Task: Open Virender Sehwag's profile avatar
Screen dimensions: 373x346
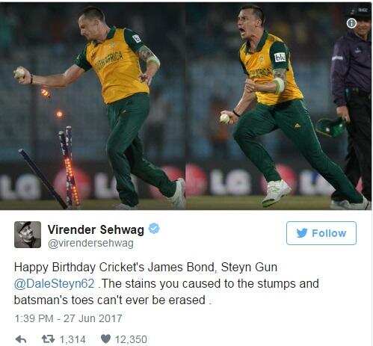Action: [28, 235]
